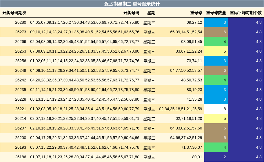264x162 pixels.
Task: Click the 开奖号码 column header
Action: (131, 13)
